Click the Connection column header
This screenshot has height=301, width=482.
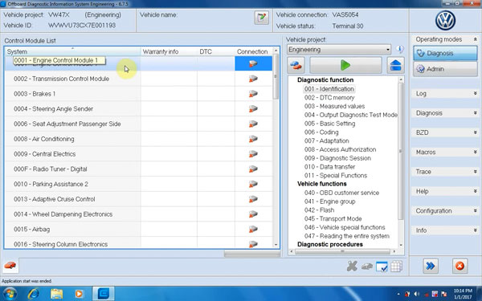tap(253, 51)
